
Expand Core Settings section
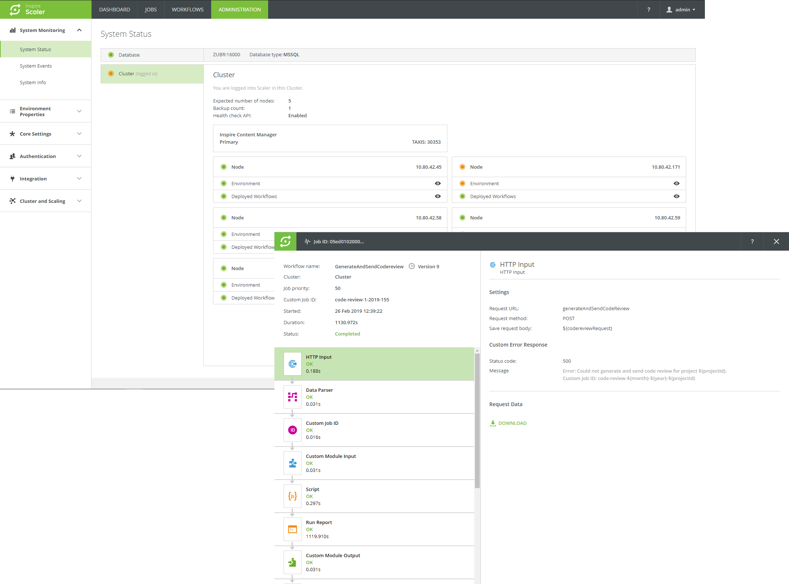(79, 134)
